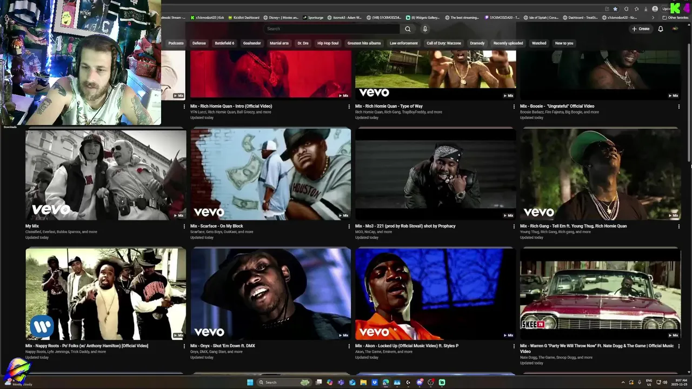The height and width of the screenshot is (389, 692).
Task: Open Microsoft Teams taskbar icon
Action: pos(341,383)
